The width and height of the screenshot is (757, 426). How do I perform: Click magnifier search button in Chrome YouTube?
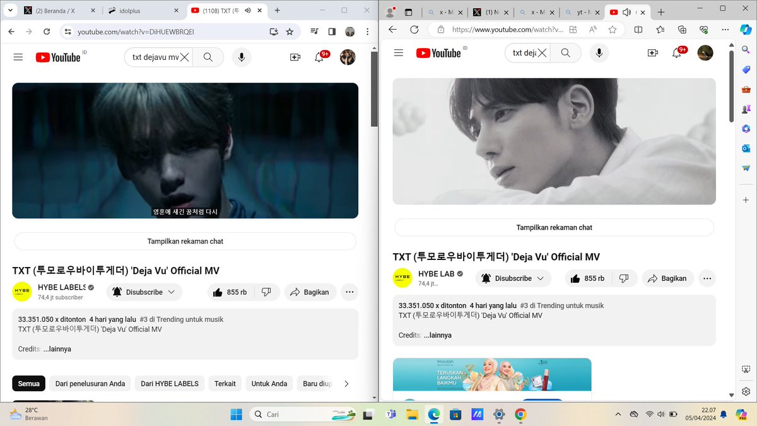click(208, 57)
